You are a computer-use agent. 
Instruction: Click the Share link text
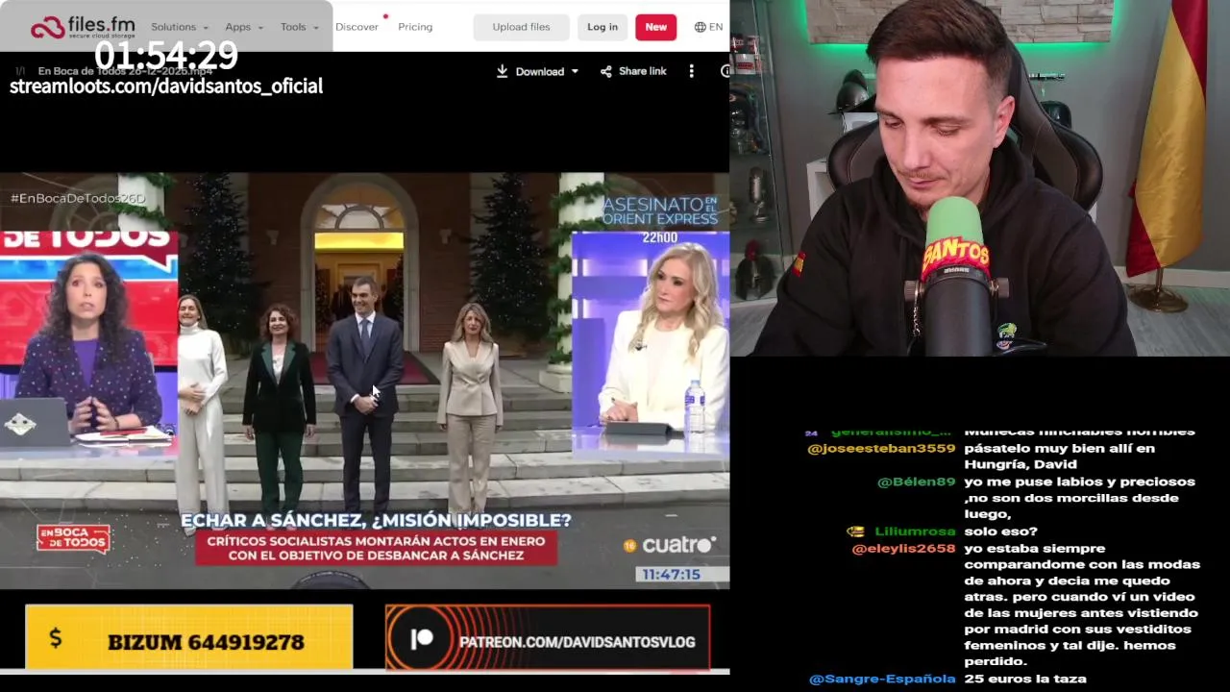coord(643,71)
